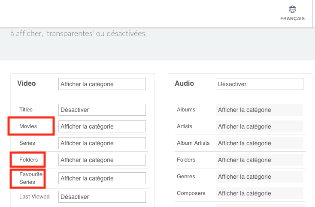Open the Video category dropdown

tap(102, 84)
